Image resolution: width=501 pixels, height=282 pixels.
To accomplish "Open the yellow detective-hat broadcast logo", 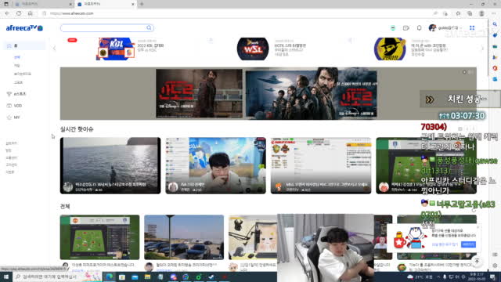I will (x=390, y=49).
